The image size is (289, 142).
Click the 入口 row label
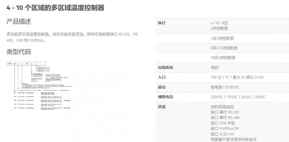pos(161,77)
